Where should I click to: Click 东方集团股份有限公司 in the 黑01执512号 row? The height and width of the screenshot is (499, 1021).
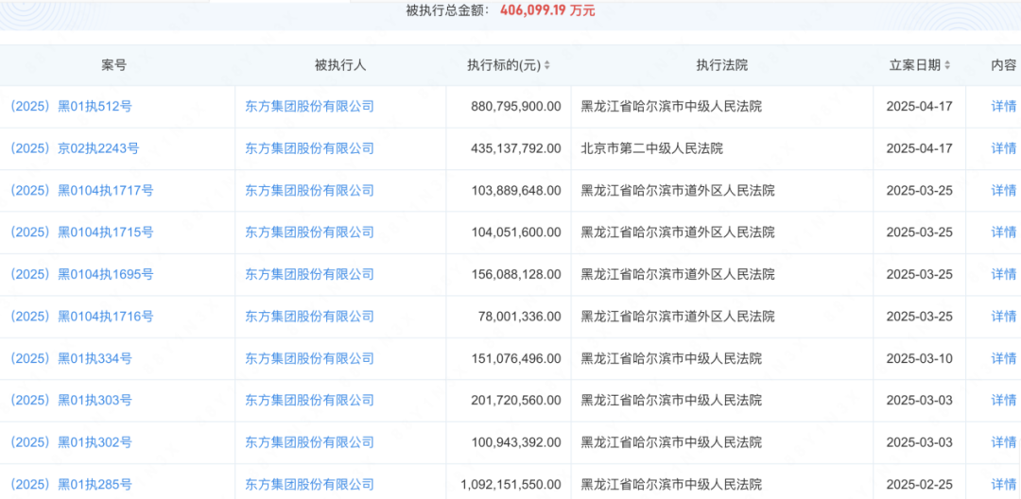coord(309,107)
